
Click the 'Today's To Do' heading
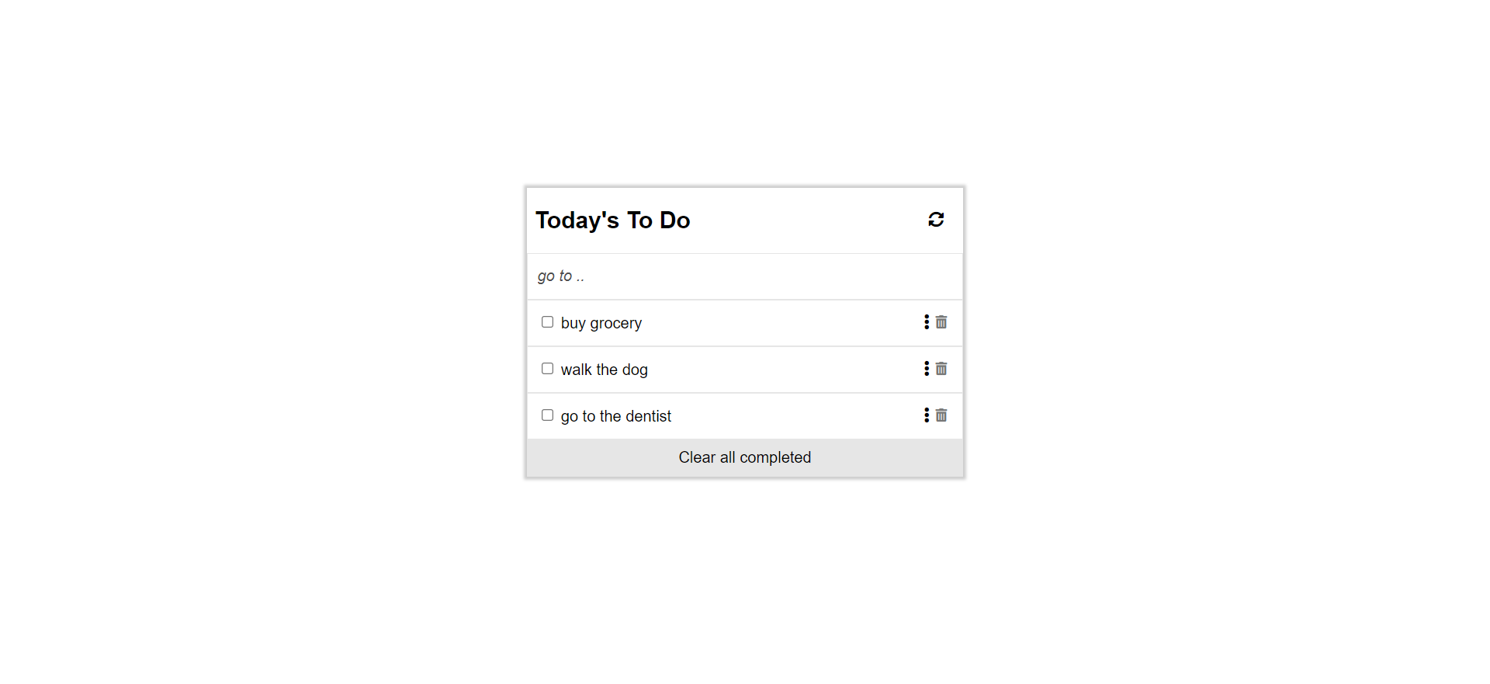point(612,220)
